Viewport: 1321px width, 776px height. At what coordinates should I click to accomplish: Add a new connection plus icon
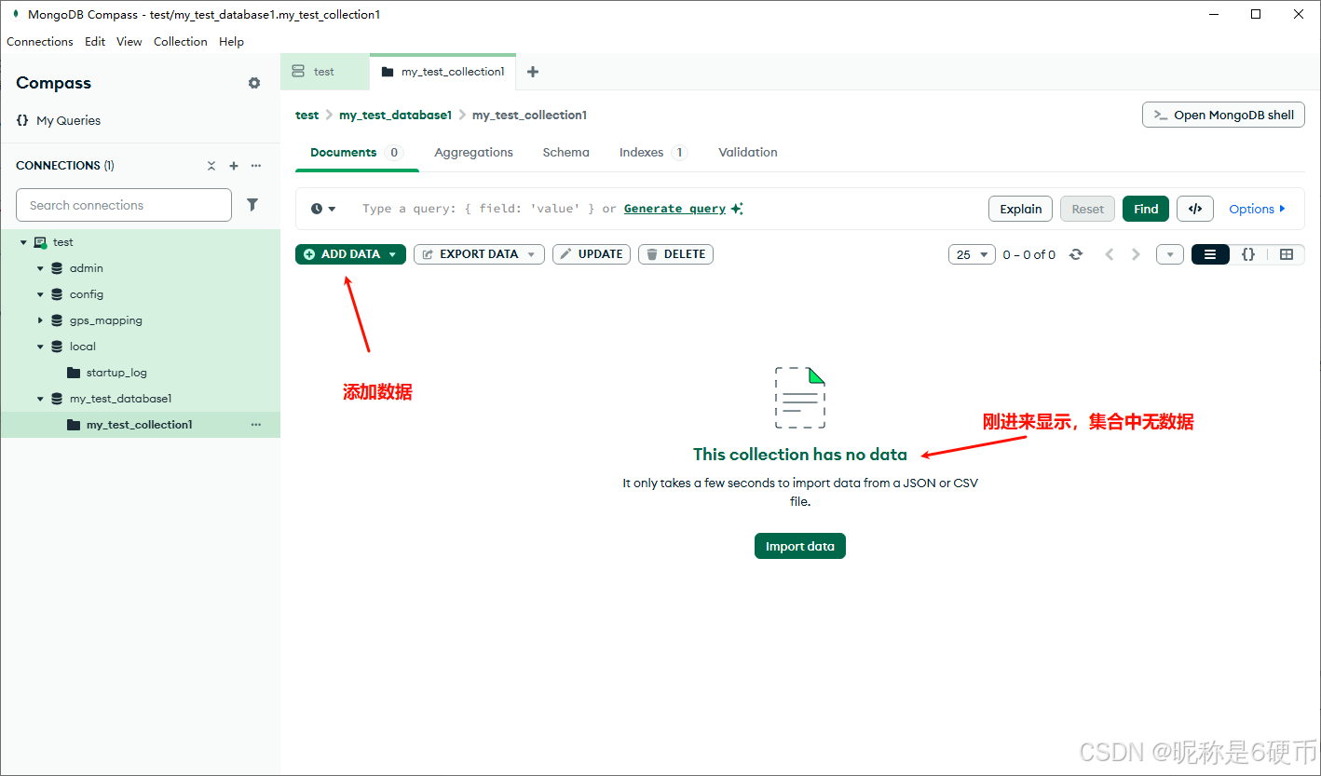tap(234, 166)
